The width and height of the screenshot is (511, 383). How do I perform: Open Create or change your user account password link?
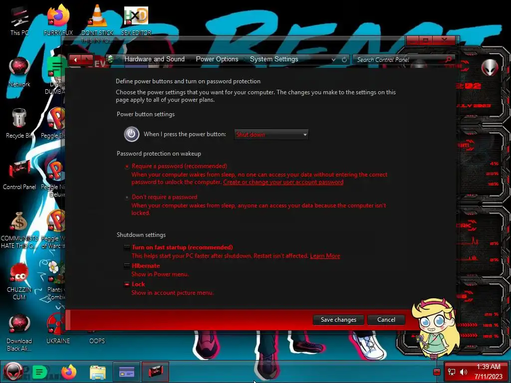(283, 182)
